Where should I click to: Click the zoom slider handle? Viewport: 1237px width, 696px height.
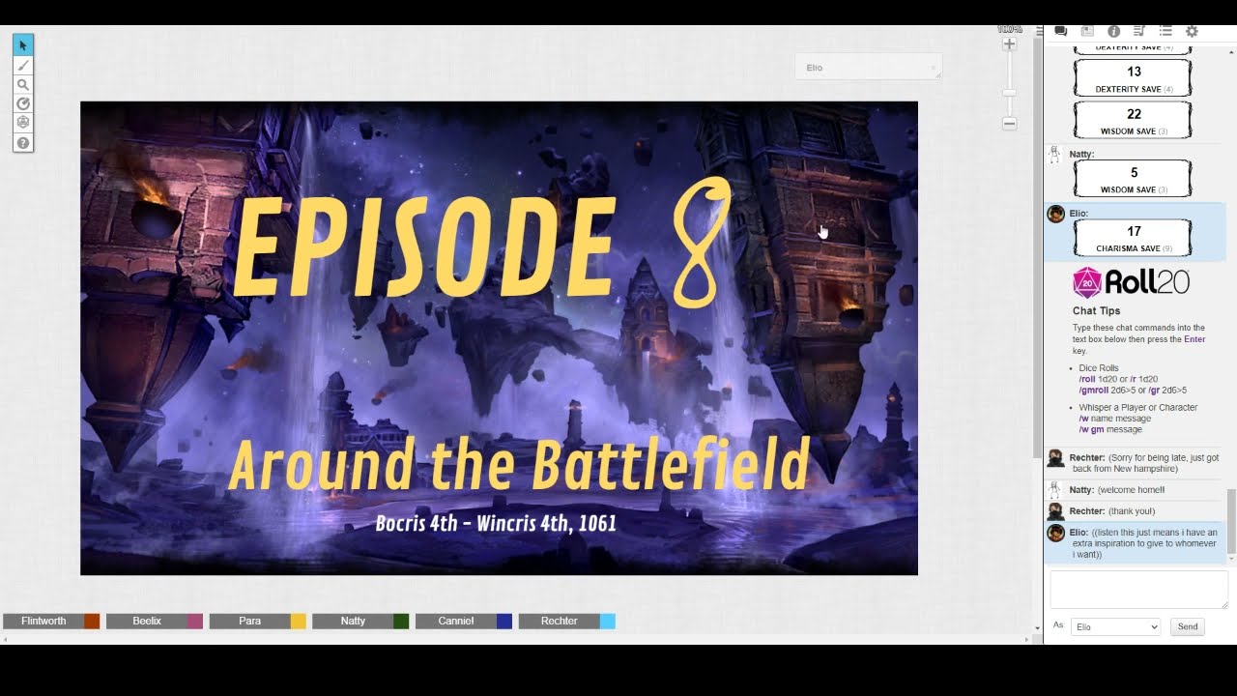tap(1009, 92)
